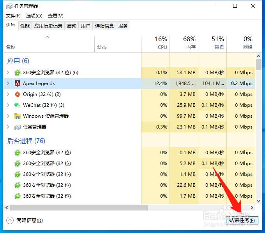
Task: Expand the 任务管理器 process group
Action: tap(8, 127)
